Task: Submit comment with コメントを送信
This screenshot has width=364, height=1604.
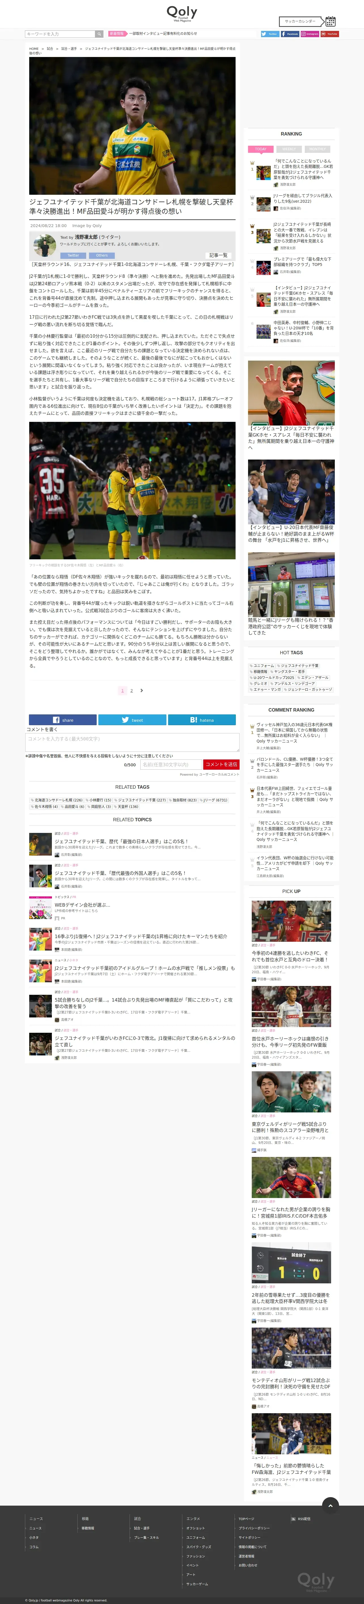Action: (221, 765)
